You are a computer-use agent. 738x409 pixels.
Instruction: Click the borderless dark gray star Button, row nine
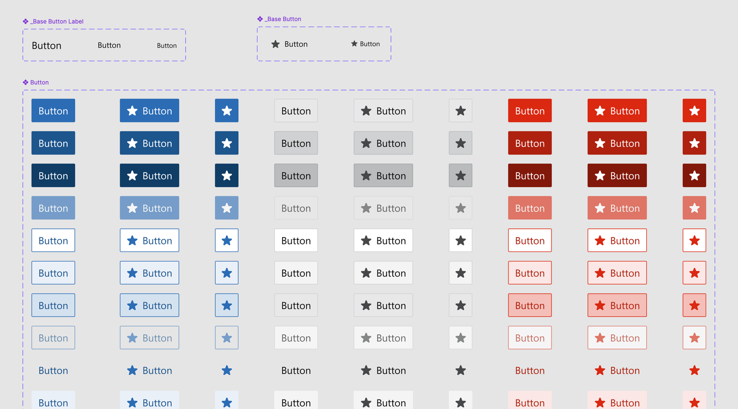coord(383,370)
